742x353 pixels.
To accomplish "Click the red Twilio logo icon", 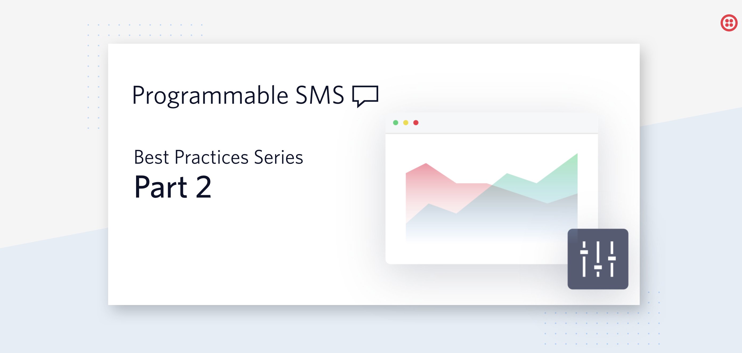I will [729, 23].
